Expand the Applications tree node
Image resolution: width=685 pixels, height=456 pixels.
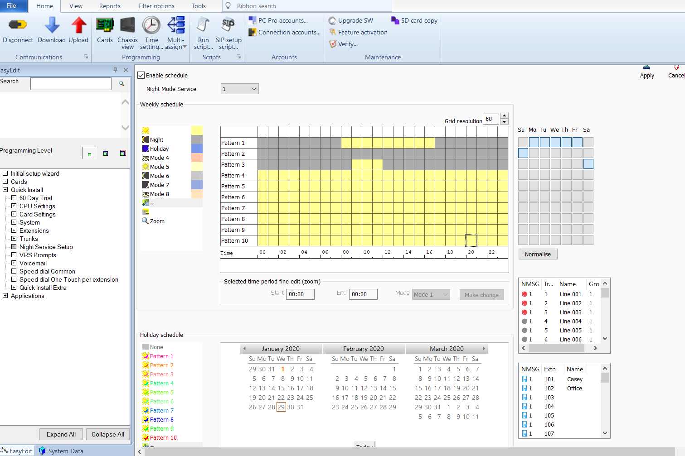[x=5, y=296]
